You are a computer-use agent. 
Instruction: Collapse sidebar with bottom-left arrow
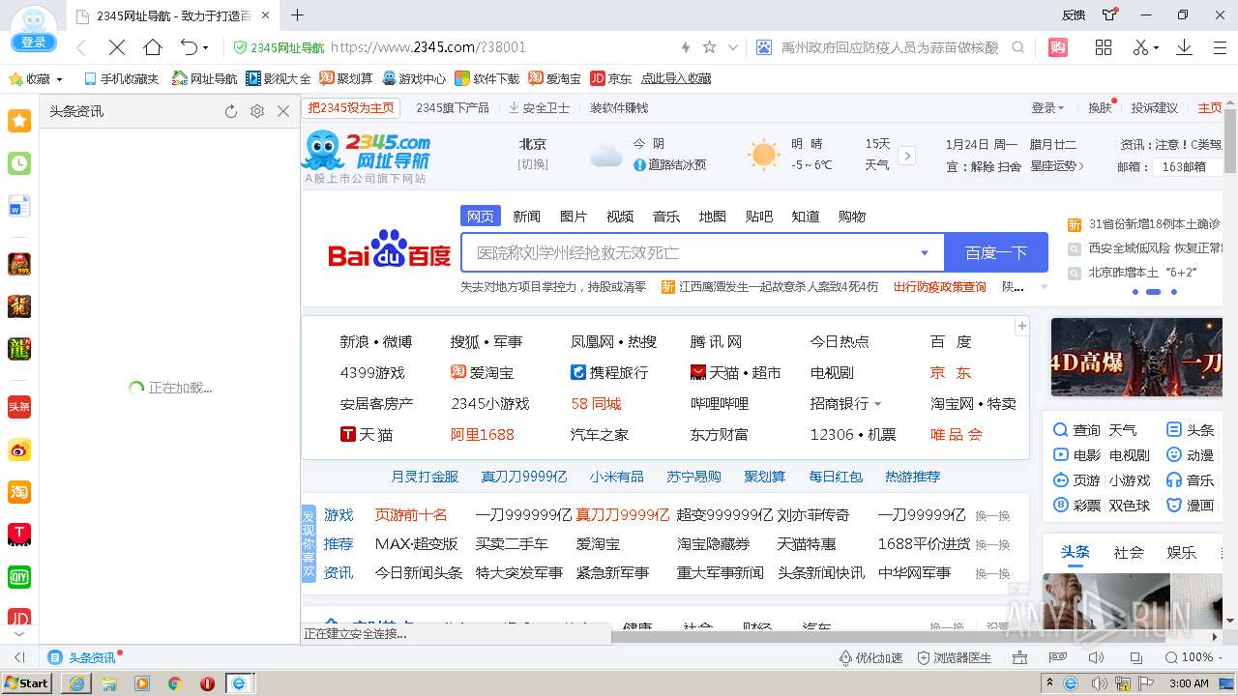coord(19,657)
